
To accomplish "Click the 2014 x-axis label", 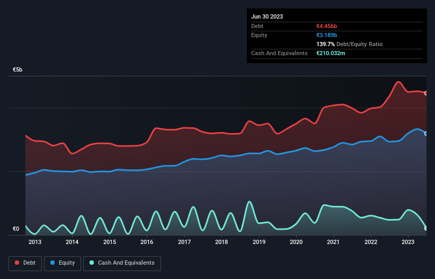I will [72, 242].
